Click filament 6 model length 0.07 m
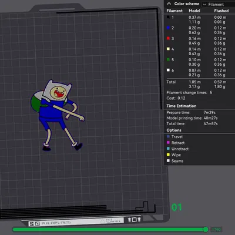The height and width of the screenshot is (235, 235). [194, 70]
